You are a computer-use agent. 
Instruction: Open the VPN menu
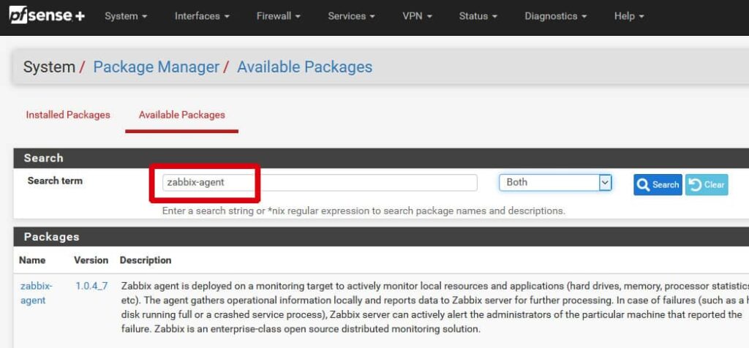point(417,16)
